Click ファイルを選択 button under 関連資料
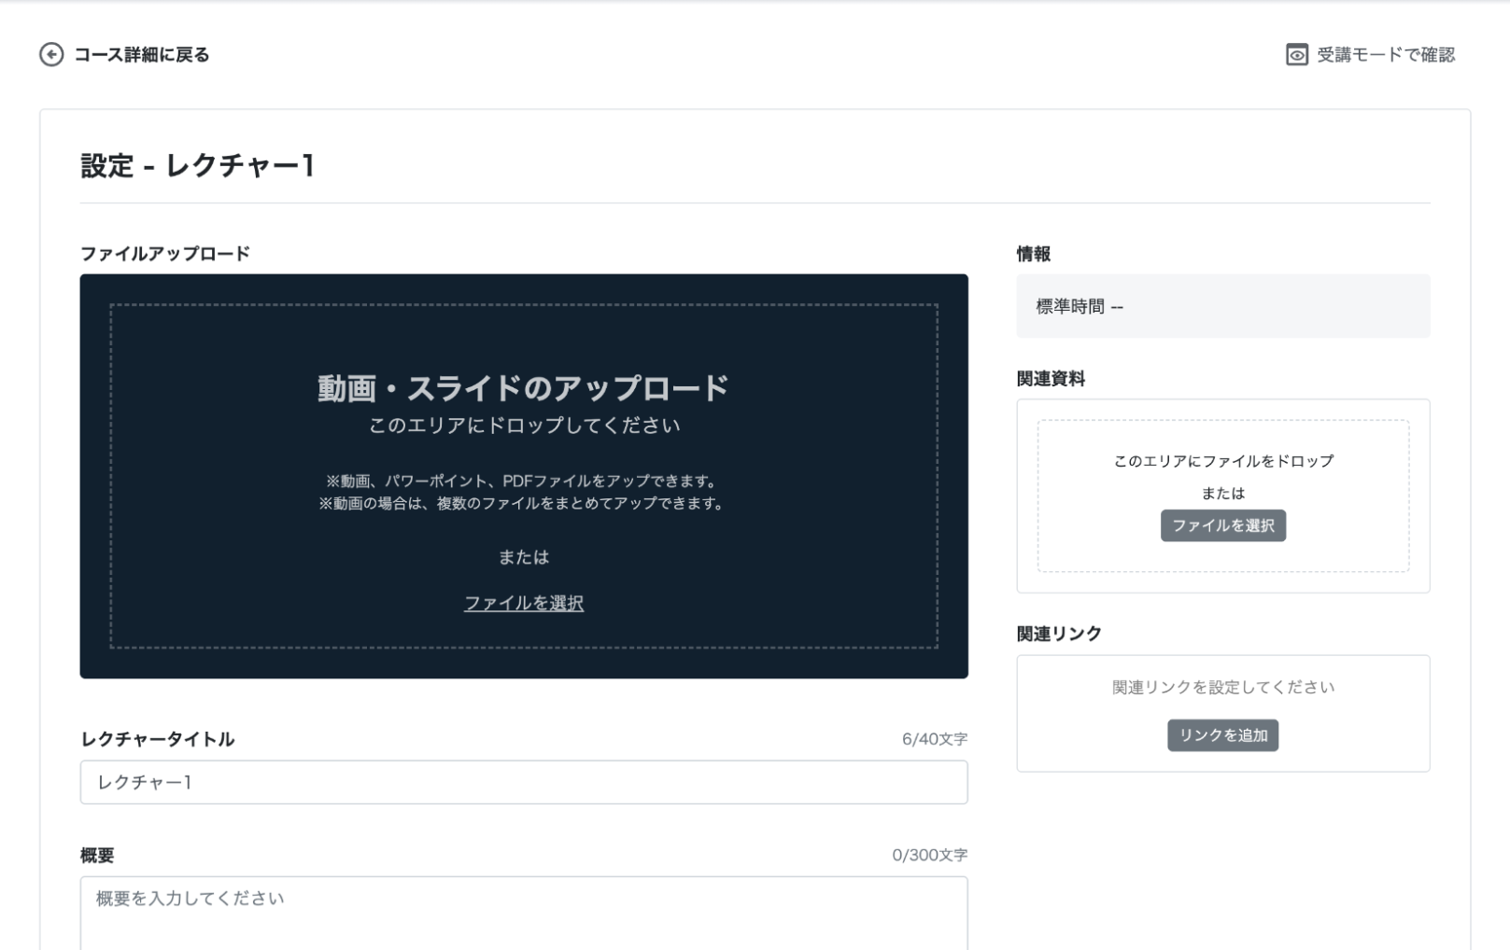Viewport: 1510px width, 950px height. click(x=1223, y=525)
